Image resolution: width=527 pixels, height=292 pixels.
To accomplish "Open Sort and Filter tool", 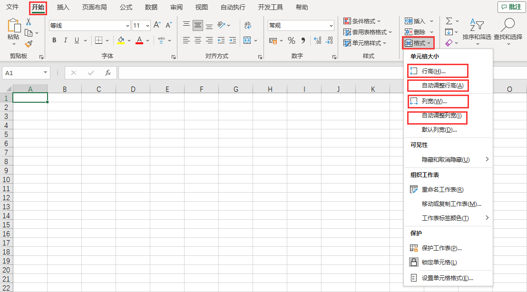I will click(477, 29).
